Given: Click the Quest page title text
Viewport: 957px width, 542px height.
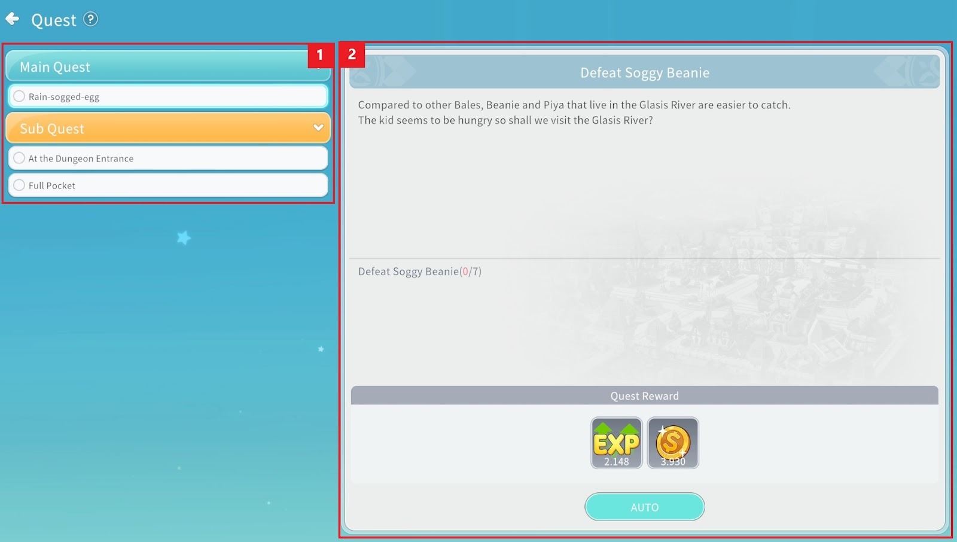Looking at the screenshot, I should (54, 20).
